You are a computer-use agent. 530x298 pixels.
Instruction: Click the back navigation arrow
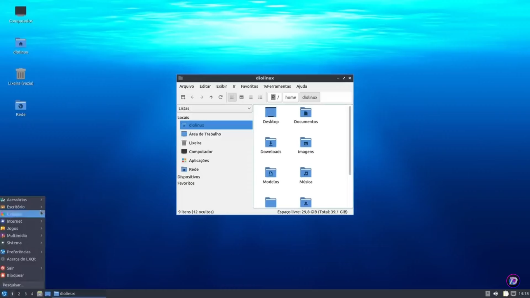192,97
